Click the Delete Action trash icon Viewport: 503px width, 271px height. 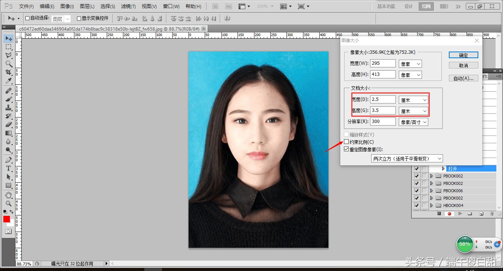coord(492,213)
